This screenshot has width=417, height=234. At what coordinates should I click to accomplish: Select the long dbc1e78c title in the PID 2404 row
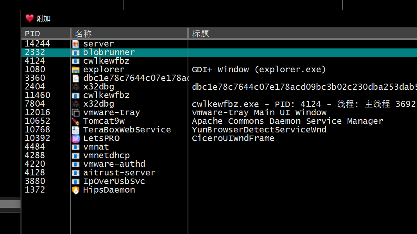(304, 87)
